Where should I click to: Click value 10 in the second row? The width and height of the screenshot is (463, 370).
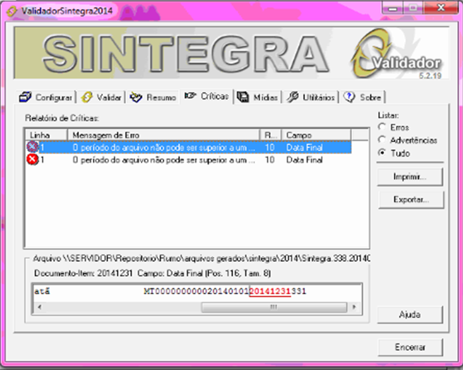pyautogui.click(x=270, y=159)
